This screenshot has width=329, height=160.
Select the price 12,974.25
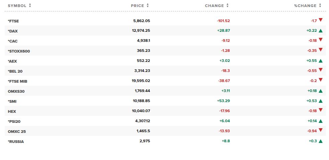coord(141,31)
